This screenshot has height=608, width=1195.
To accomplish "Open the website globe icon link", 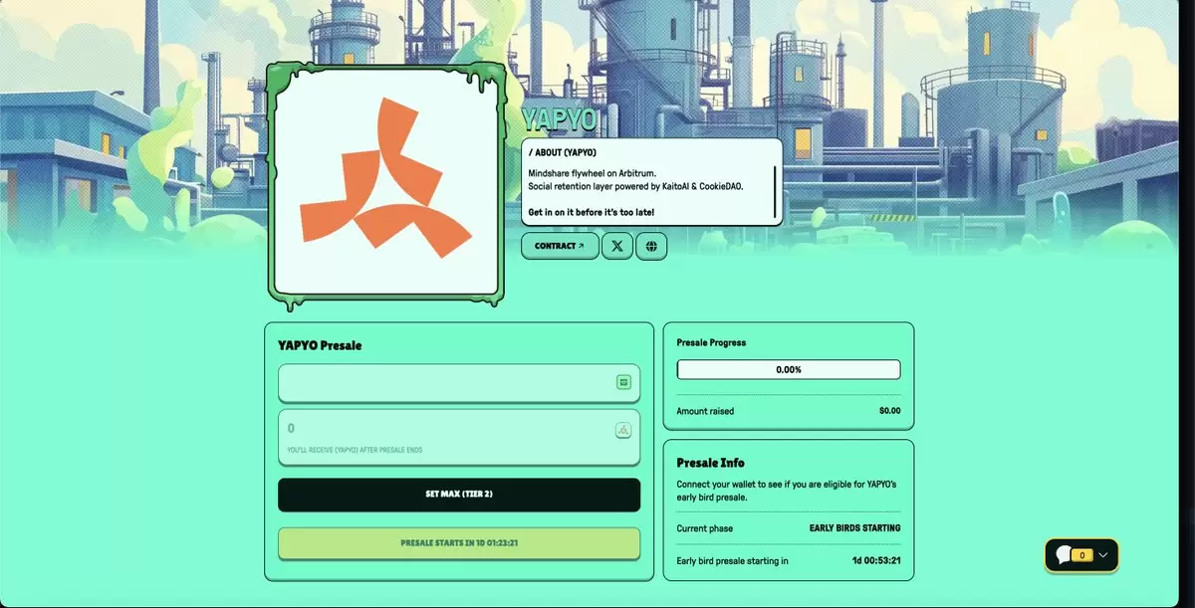I will [651, 246].
